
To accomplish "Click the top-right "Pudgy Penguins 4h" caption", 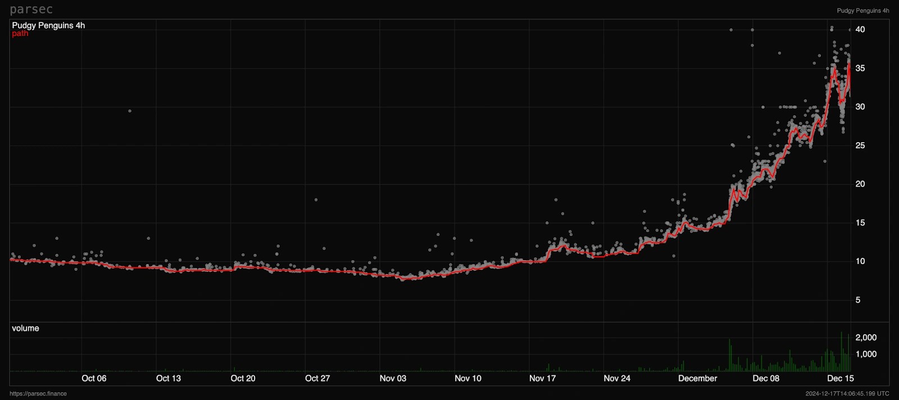I will coord(862,11).
